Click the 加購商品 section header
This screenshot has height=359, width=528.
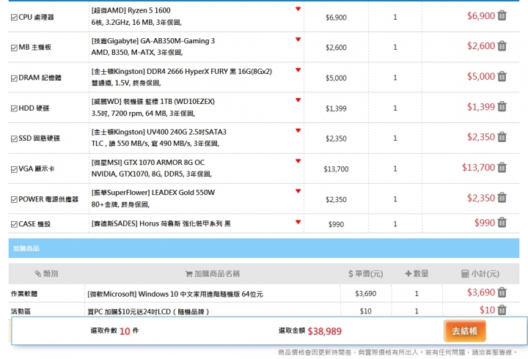(264, 248)
